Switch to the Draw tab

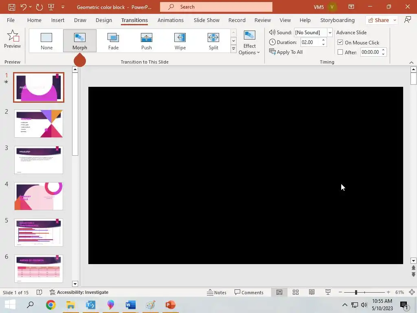pos(80,20)
